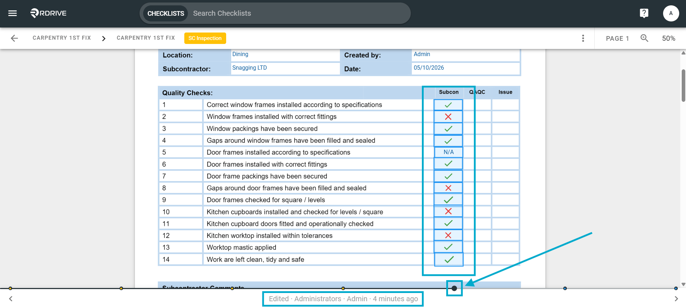The width and height of the screenshot is (686, 308).
Task: Edit the Location field showing Dining
Action: coord(285,55)
